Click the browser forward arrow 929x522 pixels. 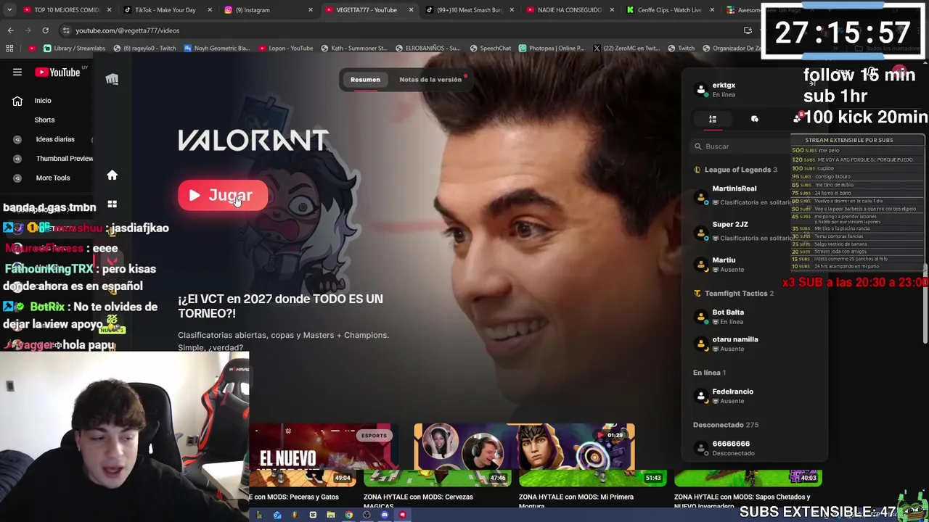pyautogui.click(x=28, y=30)
